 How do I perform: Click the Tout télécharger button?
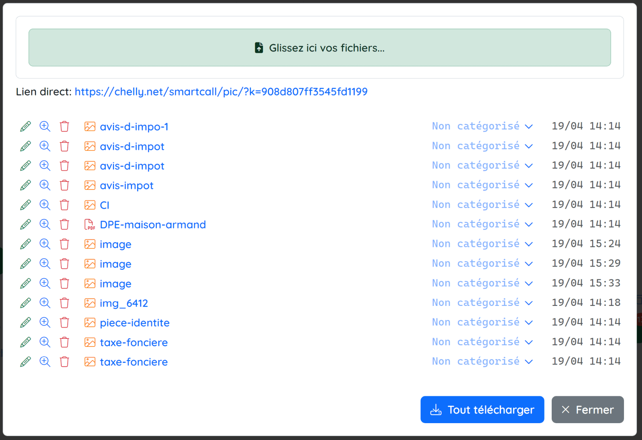point(482,409)
